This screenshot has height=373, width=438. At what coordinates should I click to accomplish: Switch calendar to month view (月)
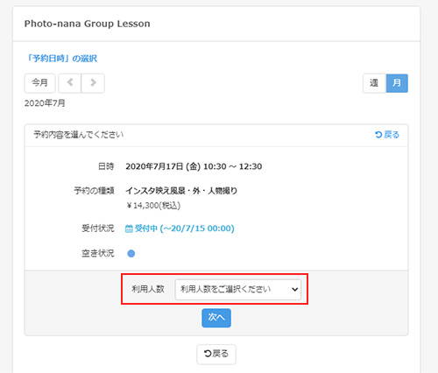tap(397, 83)
